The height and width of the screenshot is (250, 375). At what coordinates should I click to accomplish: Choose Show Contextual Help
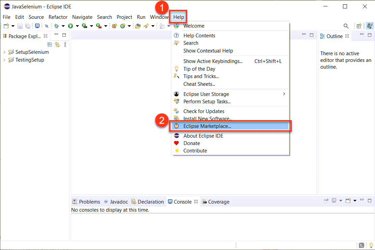231,51
